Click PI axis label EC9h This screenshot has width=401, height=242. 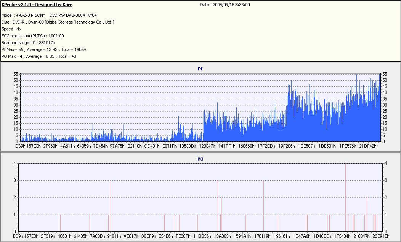coord(21,146)
